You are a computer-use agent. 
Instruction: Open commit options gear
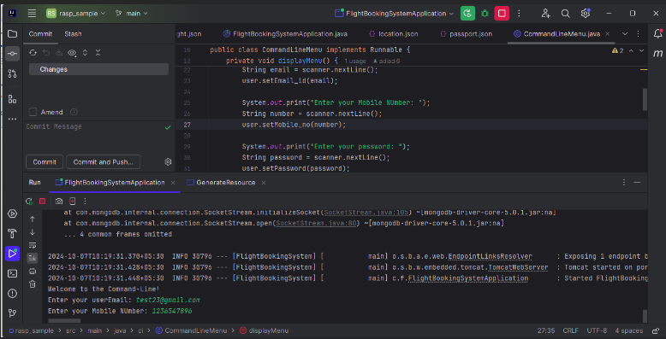pos(168,162)
